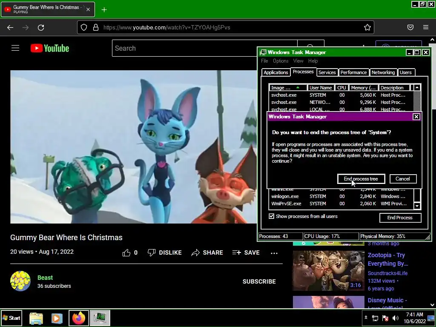Open the Beast channel avatar

[x=20, y=281]
